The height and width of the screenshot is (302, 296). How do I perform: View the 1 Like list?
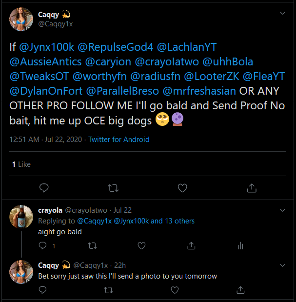[x=21, y=164]
